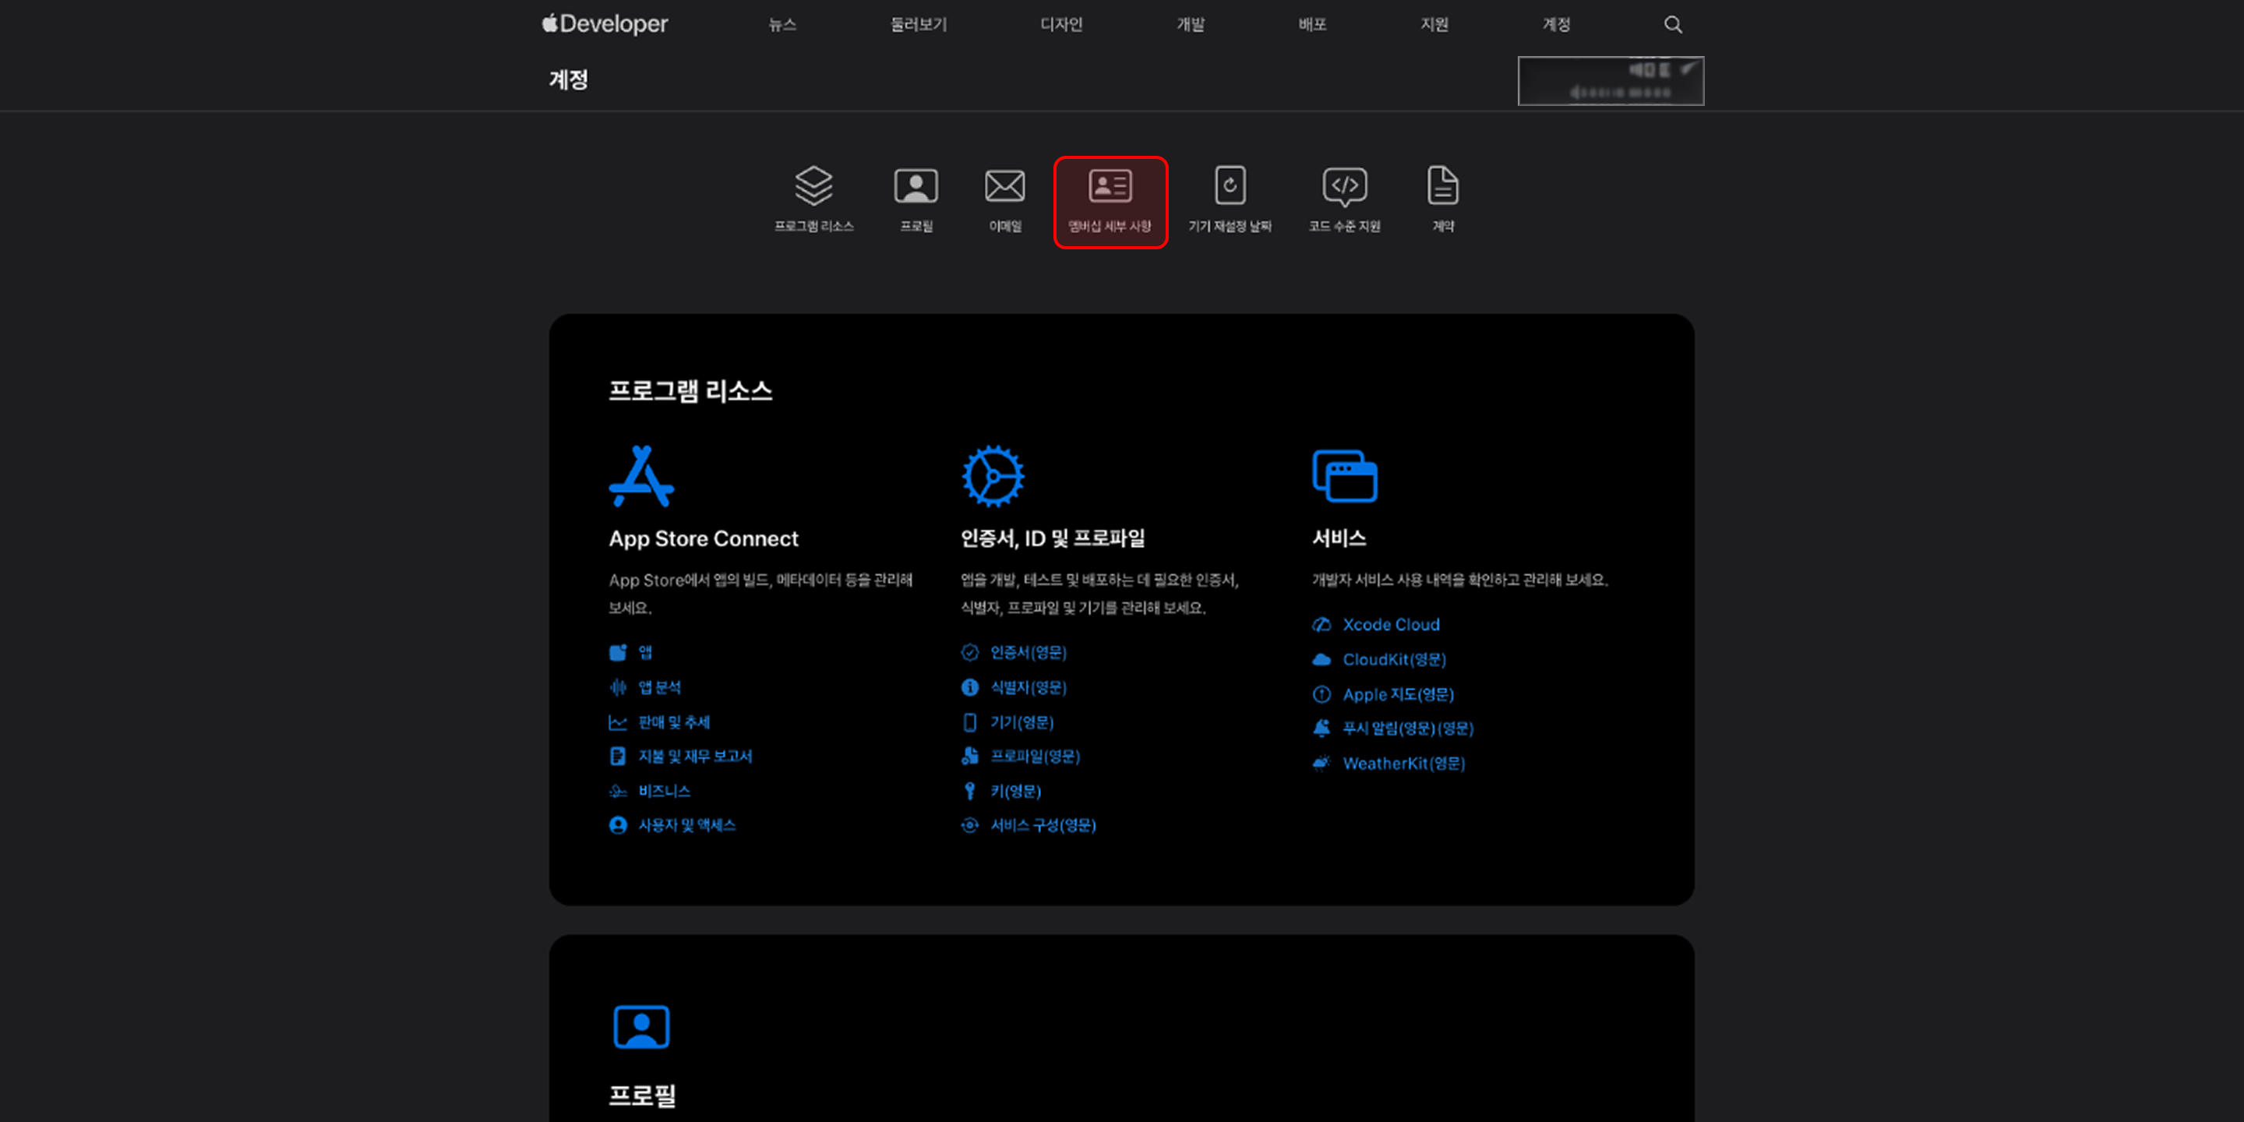Click the 프로필 person icon in top row
The image size is (2244, 1122).
point(916,185)
